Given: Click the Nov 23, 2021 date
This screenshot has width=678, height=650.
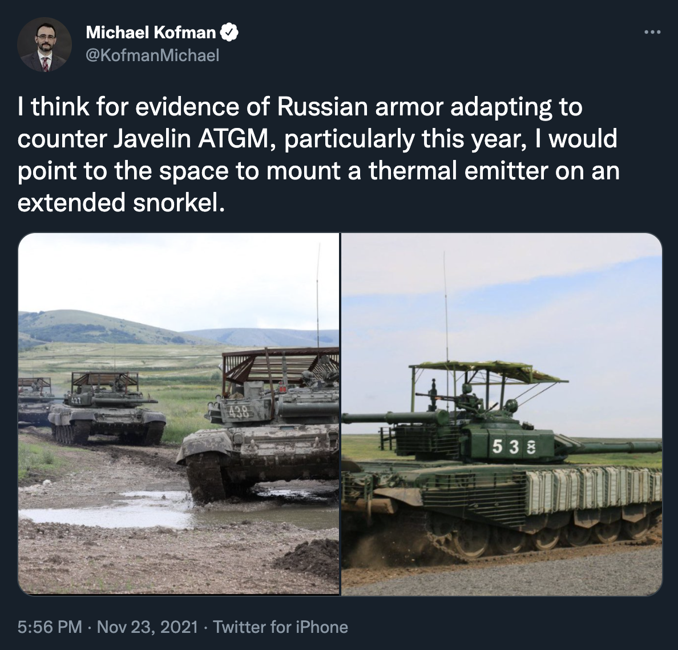Looking at the screenshot, I should coord(147,627).
